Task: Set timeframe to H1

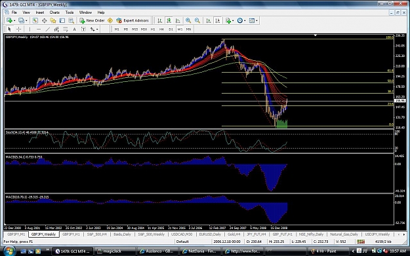Action: [x=153, y=29]
